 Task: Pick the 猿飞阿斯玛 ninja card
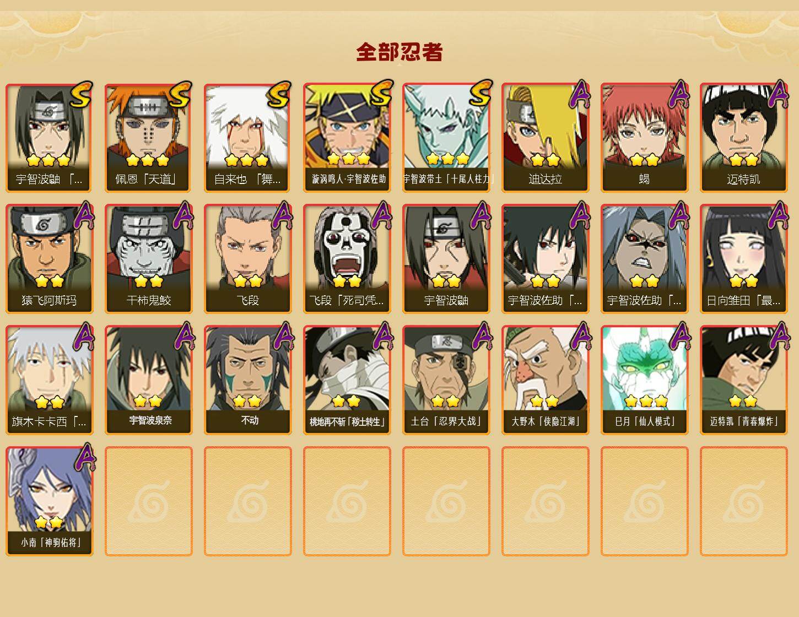[50, 259]
